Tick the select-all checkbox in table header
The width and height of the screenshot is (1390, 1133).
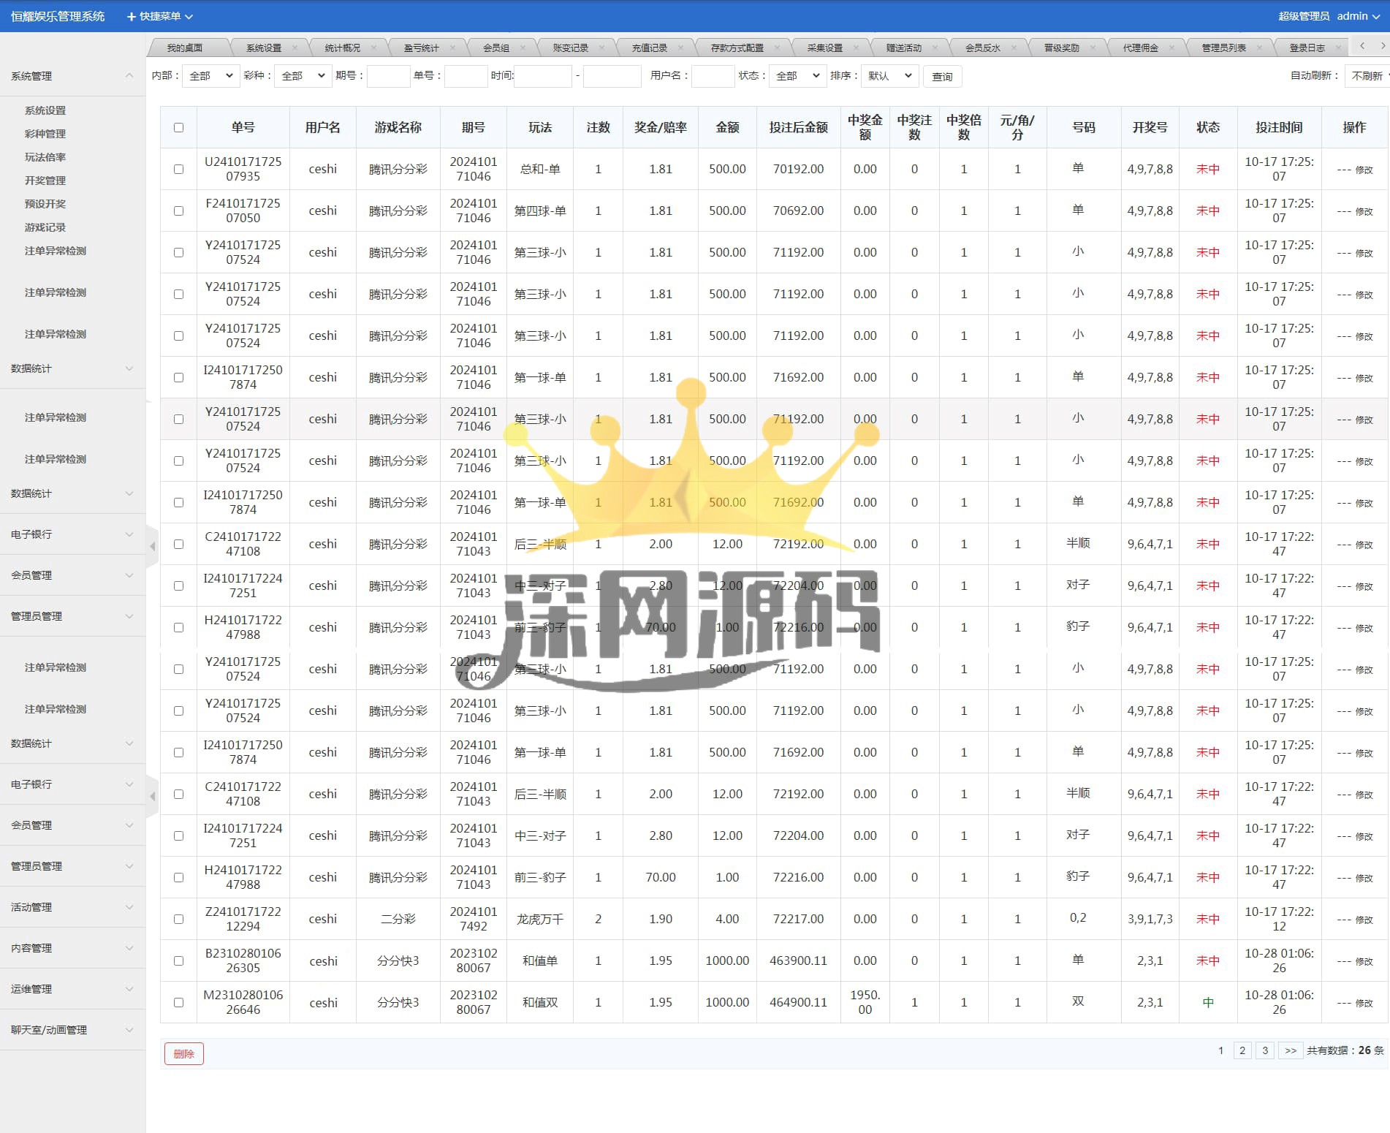(178, 128)
